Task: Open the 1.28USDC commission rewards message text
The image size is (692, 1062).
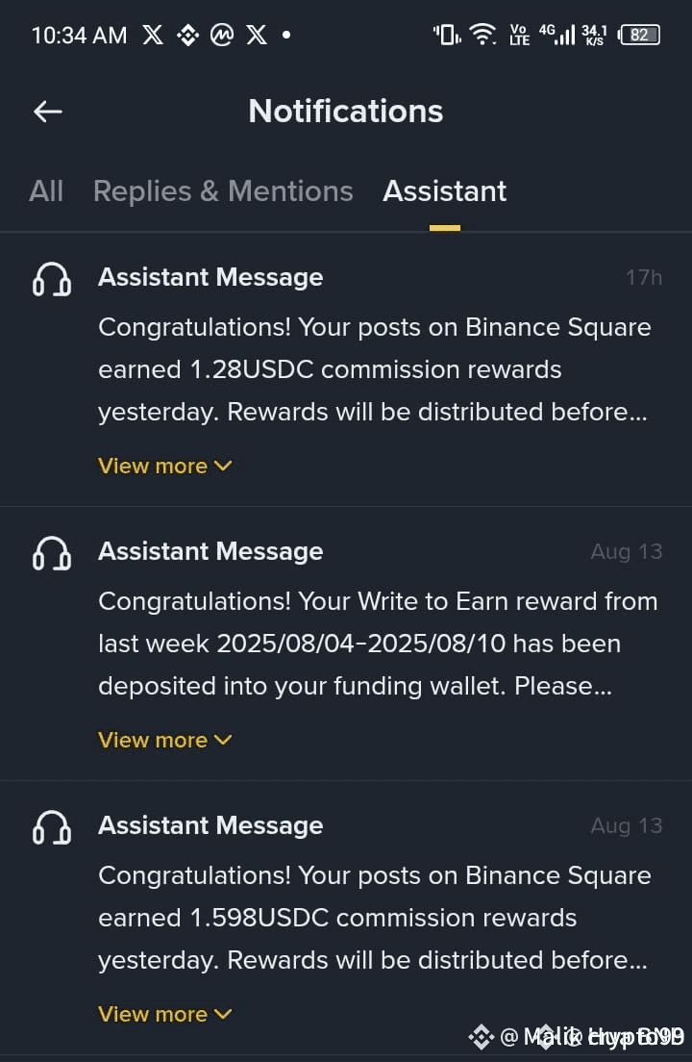Action: 375,369
